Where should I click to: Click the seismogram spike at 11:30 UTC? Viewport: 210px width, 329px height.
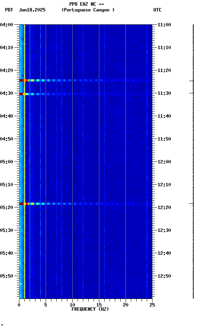[192, 93]
